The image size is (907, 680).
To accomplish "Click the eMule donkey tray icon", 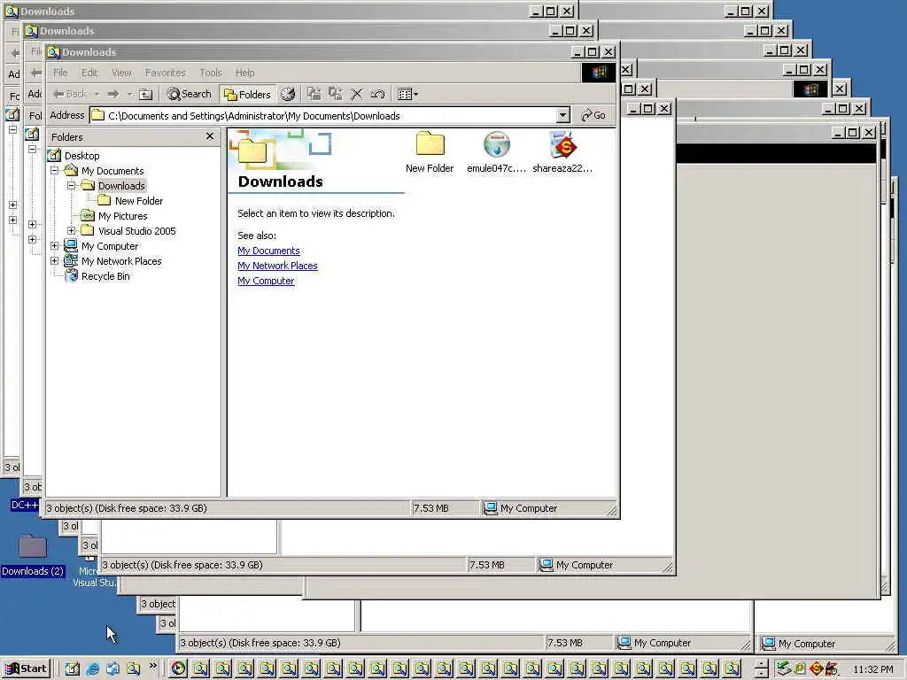I will click(x=831, y=668).
